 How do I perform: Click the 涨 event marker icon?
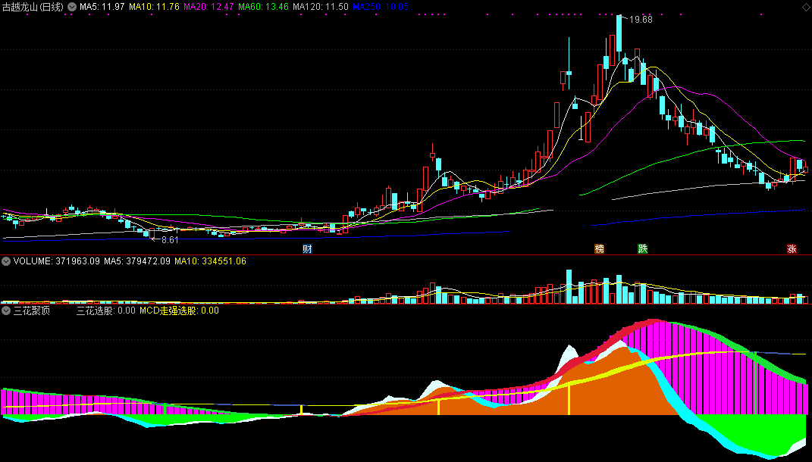tap(792, 249)
